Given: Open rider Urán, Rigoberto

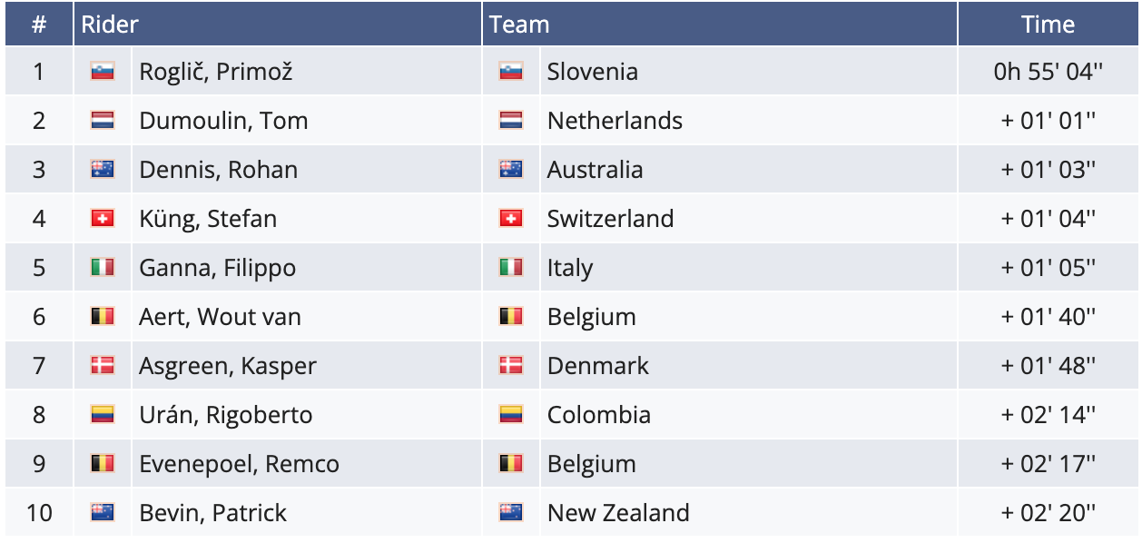Looking at the screenshot, I should 225,415.
